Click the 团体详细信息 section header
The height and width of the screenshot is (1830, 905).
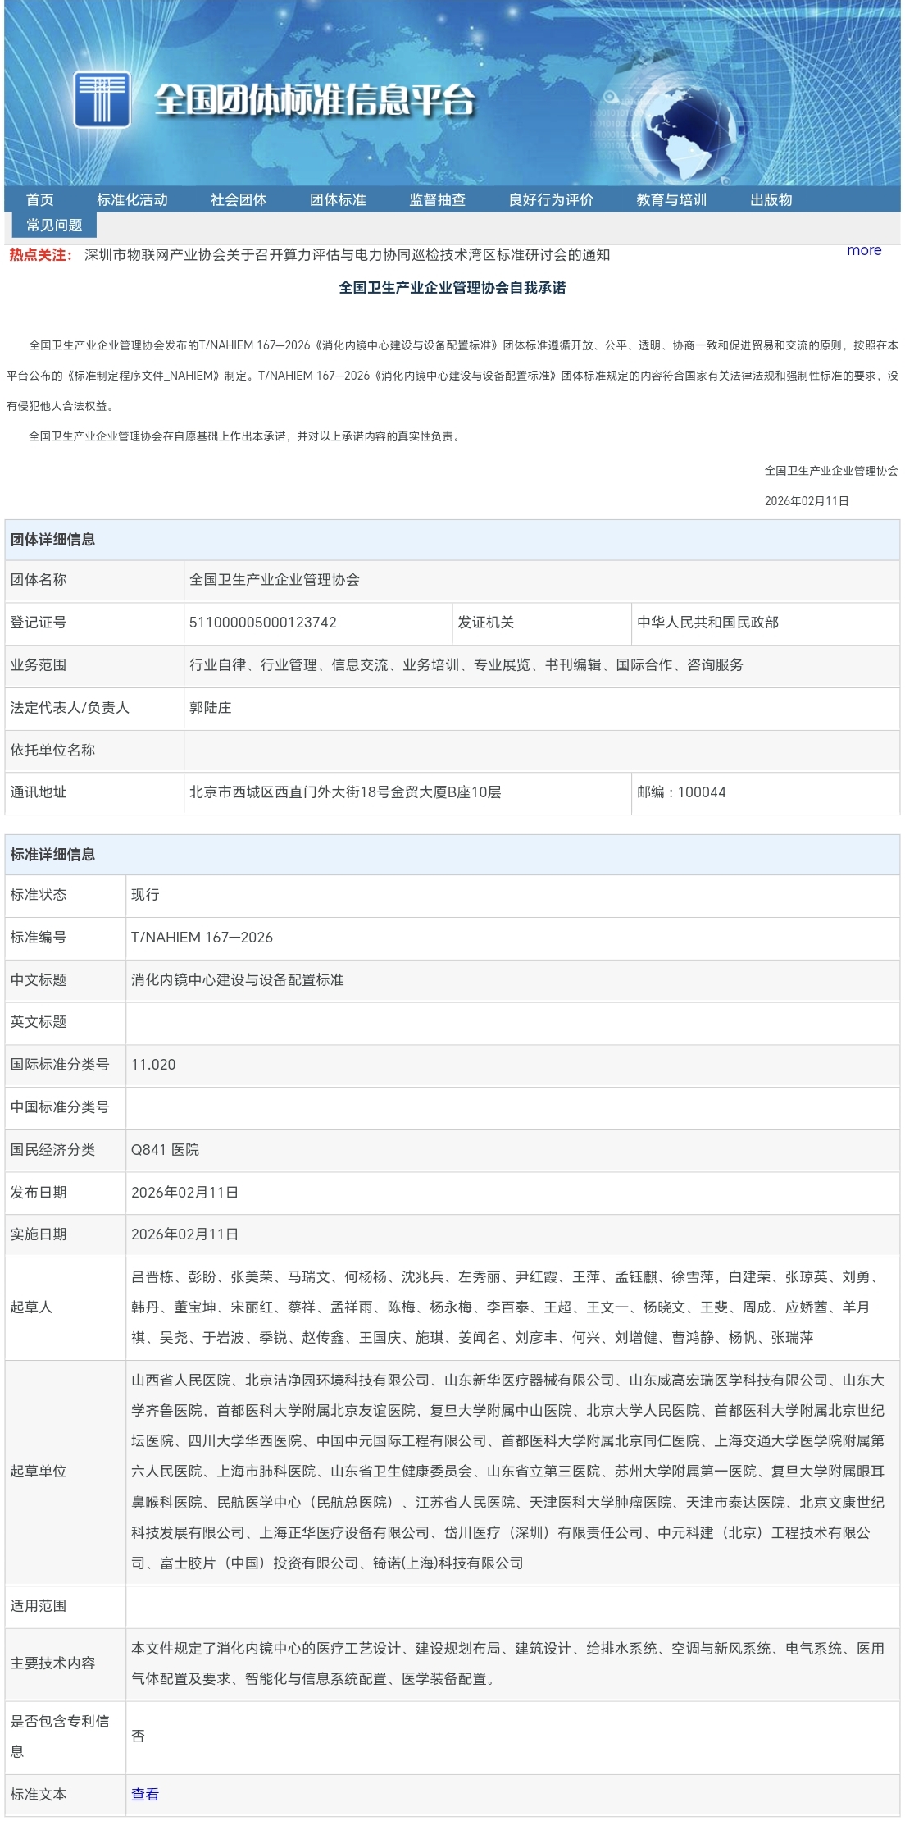[52, 540]
